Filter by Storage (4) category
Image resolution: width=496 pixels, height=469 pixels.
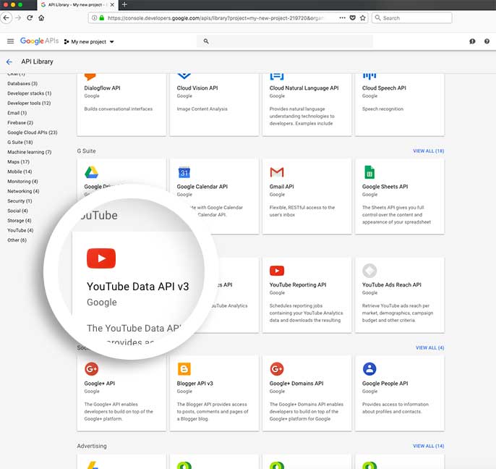coord(20,221)
